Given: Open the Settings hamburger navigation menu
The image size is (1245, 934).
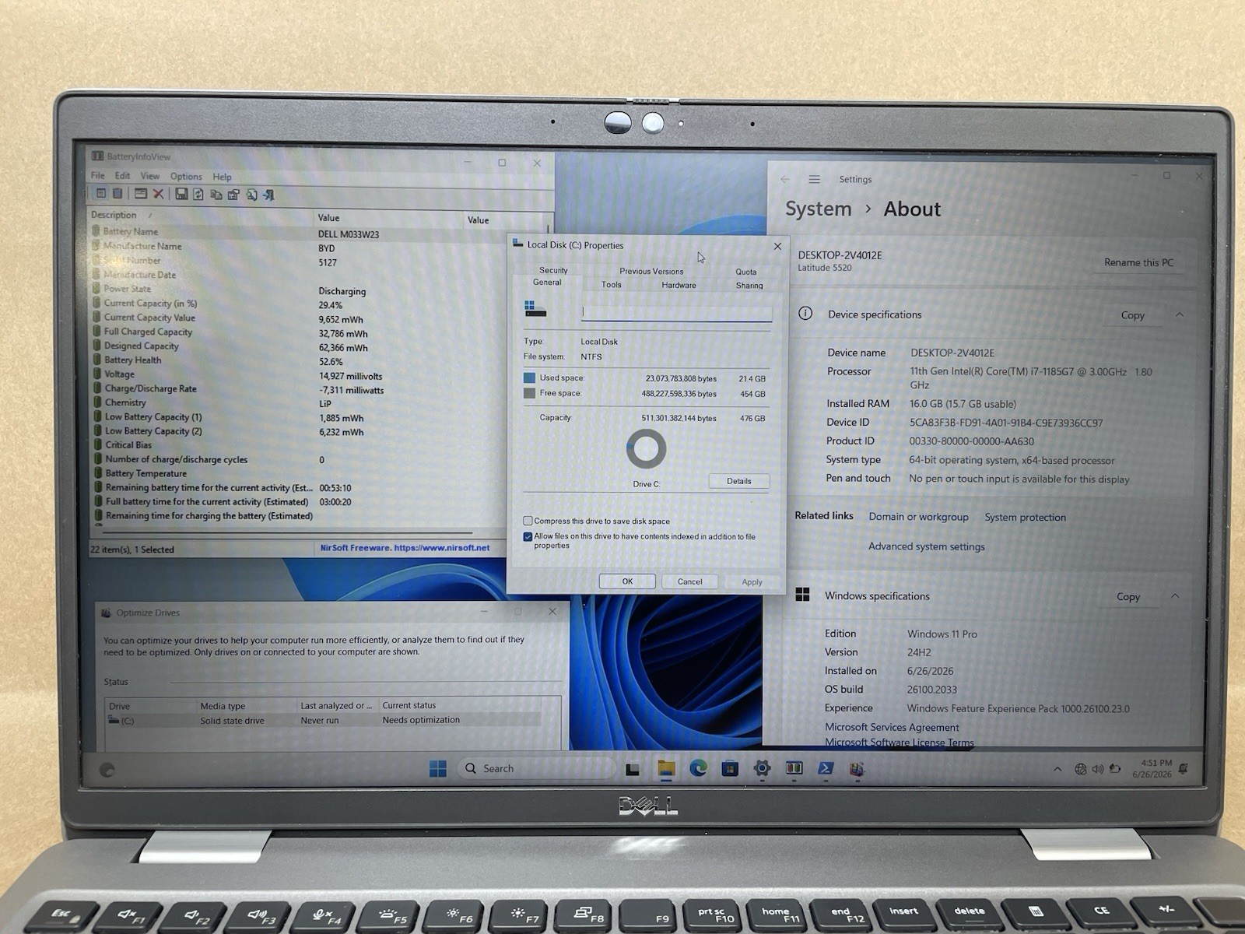Looking at the screenshot, I should tap(814, 179).
